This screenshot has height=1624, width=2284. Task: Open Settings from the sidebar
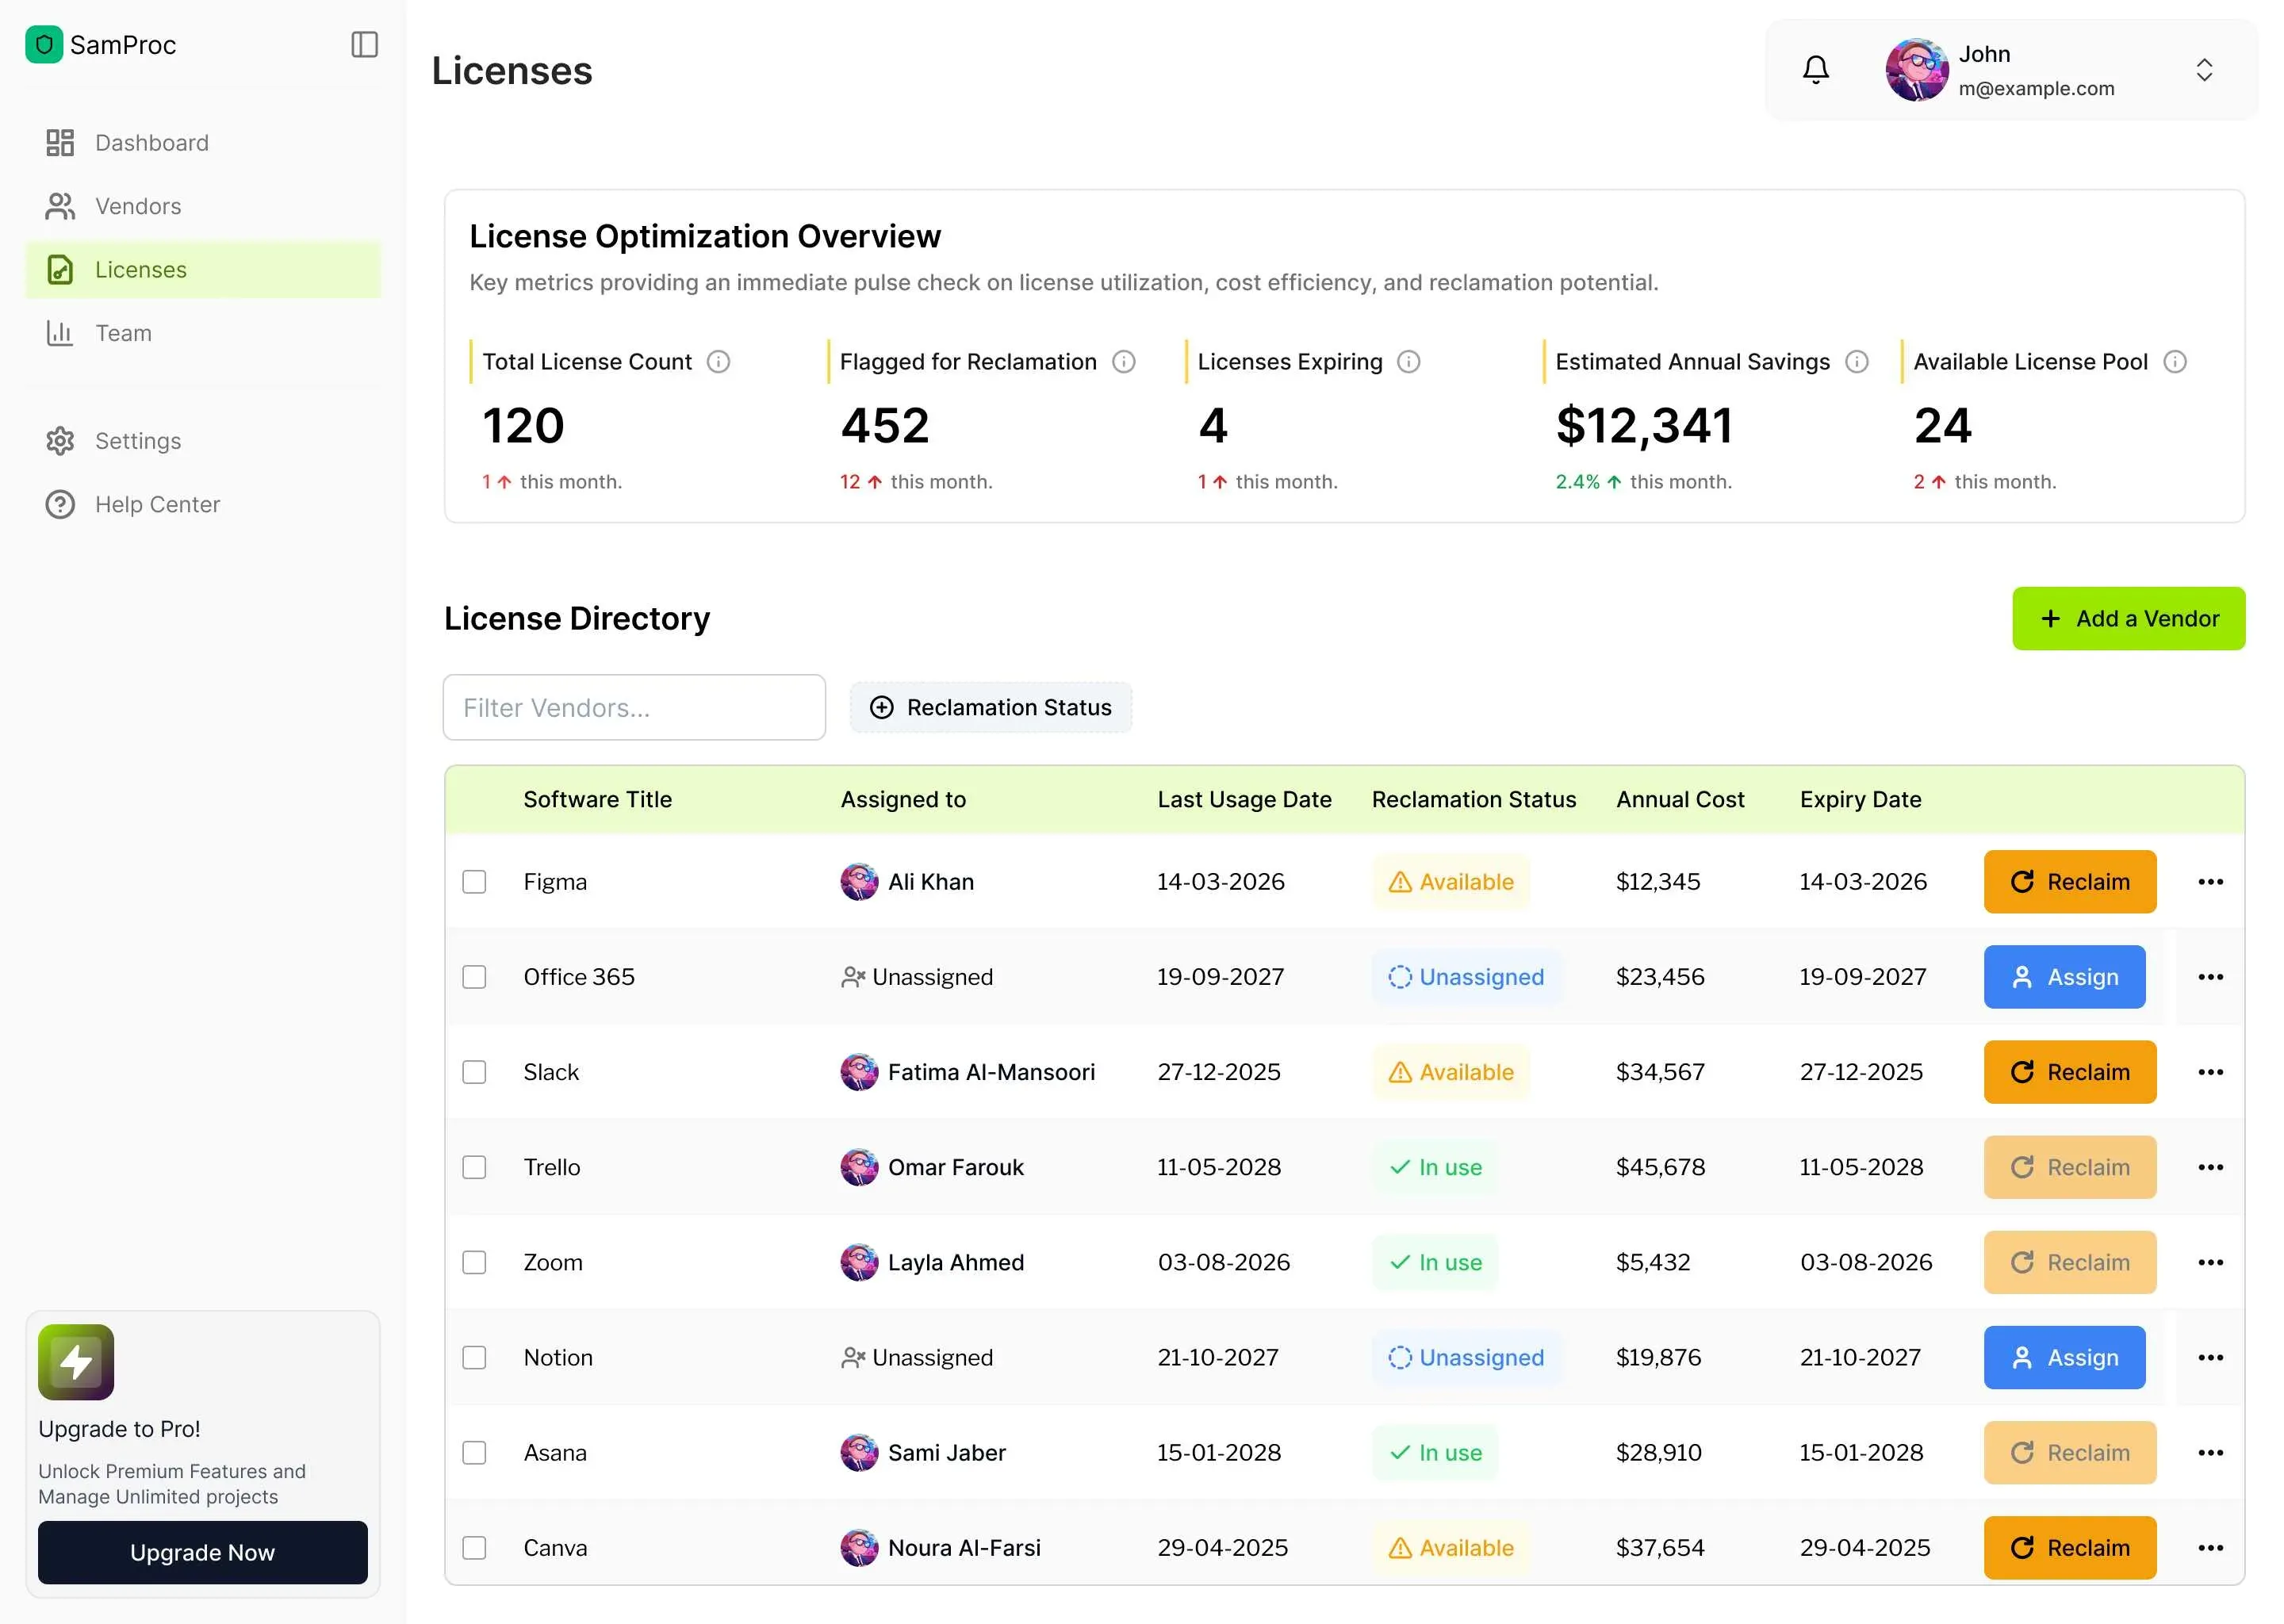pyautogui.click(x=203, y=441)
